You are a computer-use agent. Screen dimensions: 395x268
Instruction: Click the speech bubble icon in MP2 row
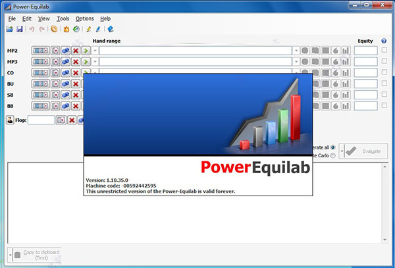[x=315, y=51]
